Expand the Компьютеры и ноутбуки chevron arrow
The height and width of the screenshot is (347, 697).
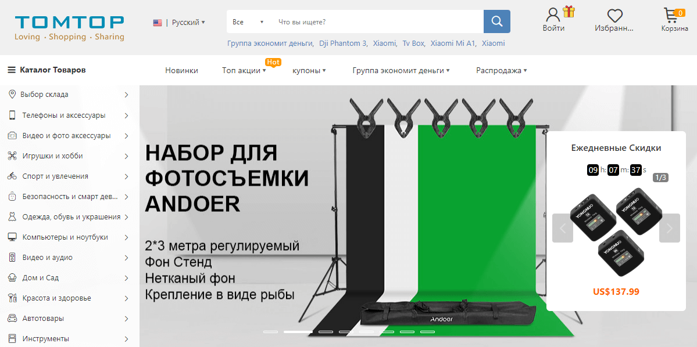(x=127, y=237)
